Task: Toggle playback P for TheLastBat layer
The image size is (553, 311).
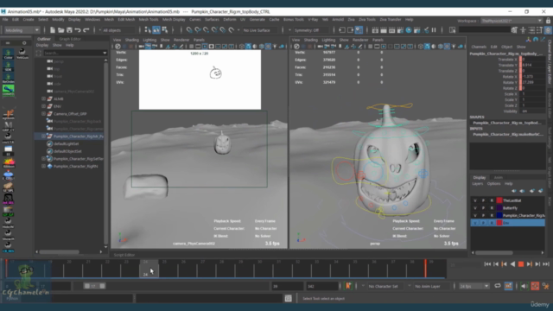Action: (x=483, y=200)
